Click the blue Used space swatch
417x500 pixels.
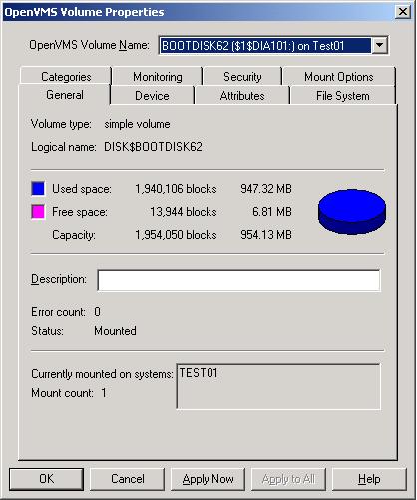tap(38, 189)
